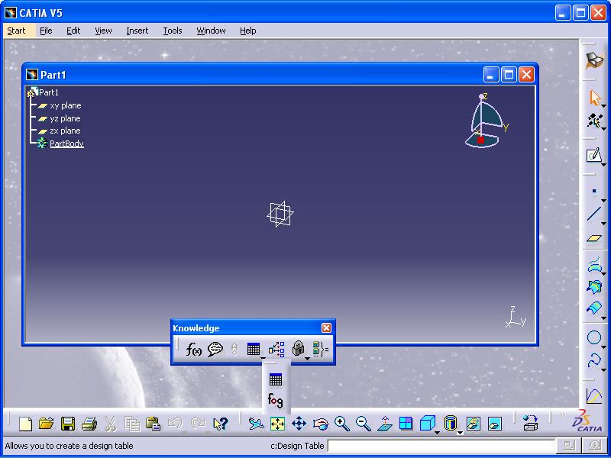The height and width of the screenshot is (458, 611).
Task: Expand the Design Table flyout arrow
Action: pyautogui.click(x=263, y=357)
